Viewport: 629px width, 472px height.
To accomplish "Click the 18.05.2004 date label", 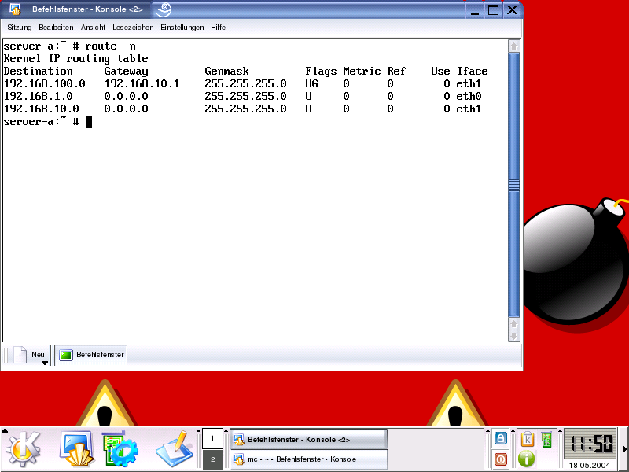I will [x=589, y=465].
